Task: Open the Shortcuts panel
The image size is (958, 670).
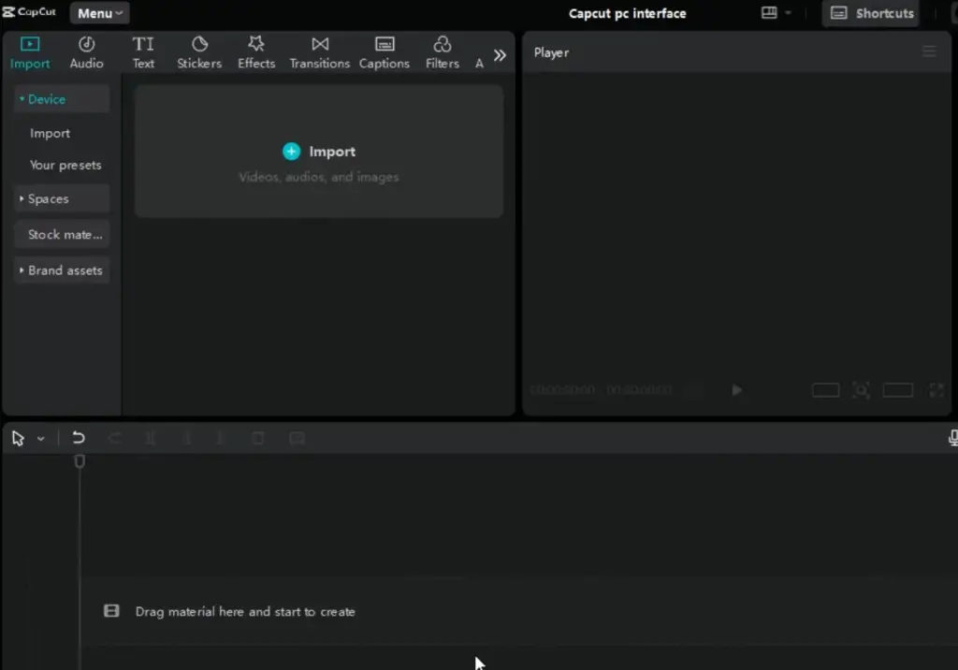Action: click(x=870, y=13)
